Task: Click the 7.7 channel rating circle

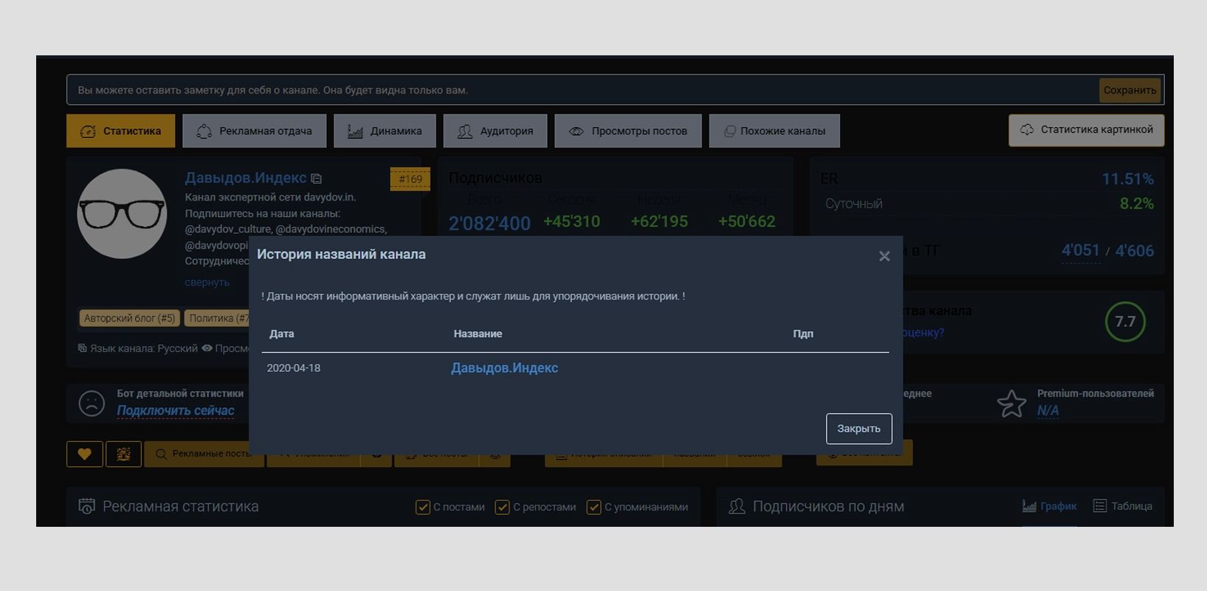Action: (x=1125, y=322)
